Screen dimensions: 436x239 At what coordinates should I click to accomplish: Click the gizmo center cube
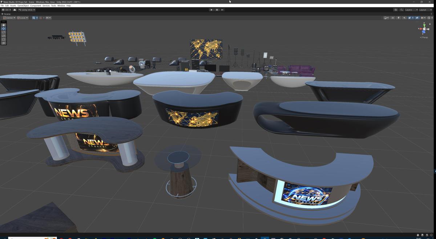pos(424,28)
